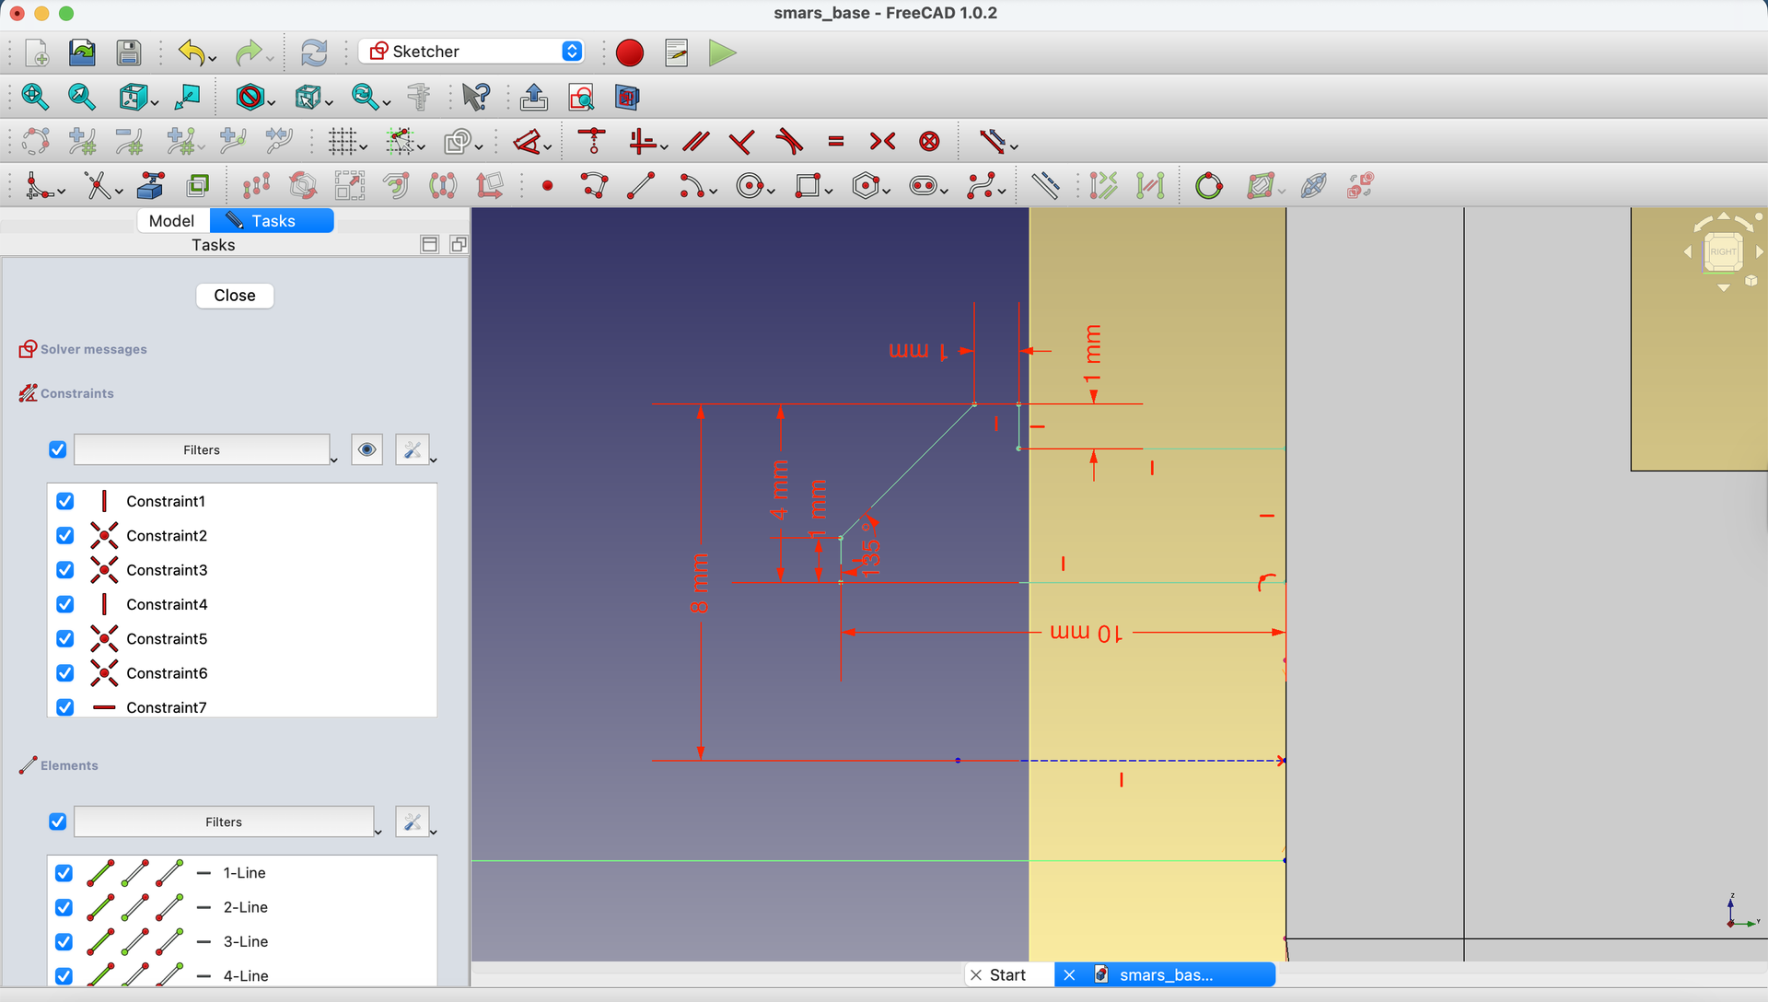Viewport: 1768px width, 1002px height.
Task: Click the refresh/recompute icon
Action: click(x=314, y=52)
